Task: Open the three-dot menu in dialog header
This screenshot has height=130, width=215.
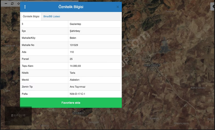Action: [25, 7]
